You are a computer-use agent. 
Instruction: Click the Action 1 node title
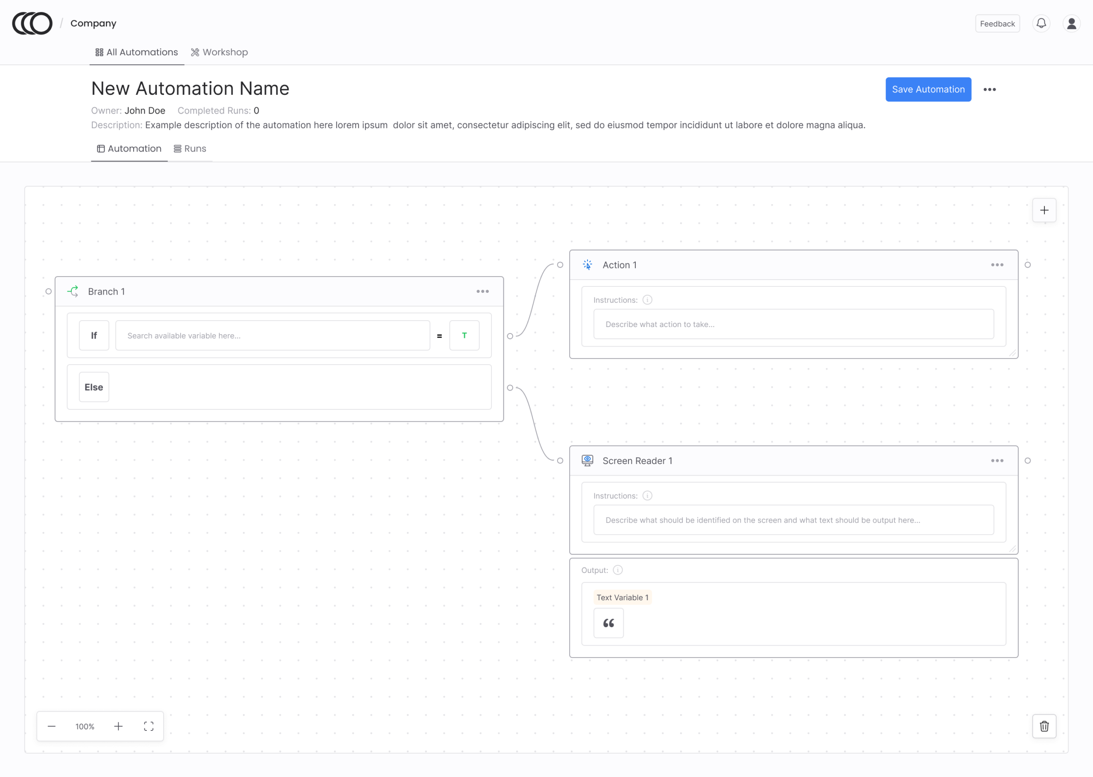point(620,265)
